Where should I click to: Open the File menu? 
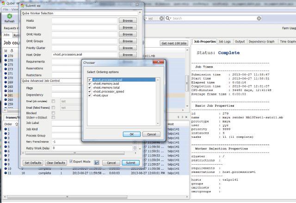point(6,9)
